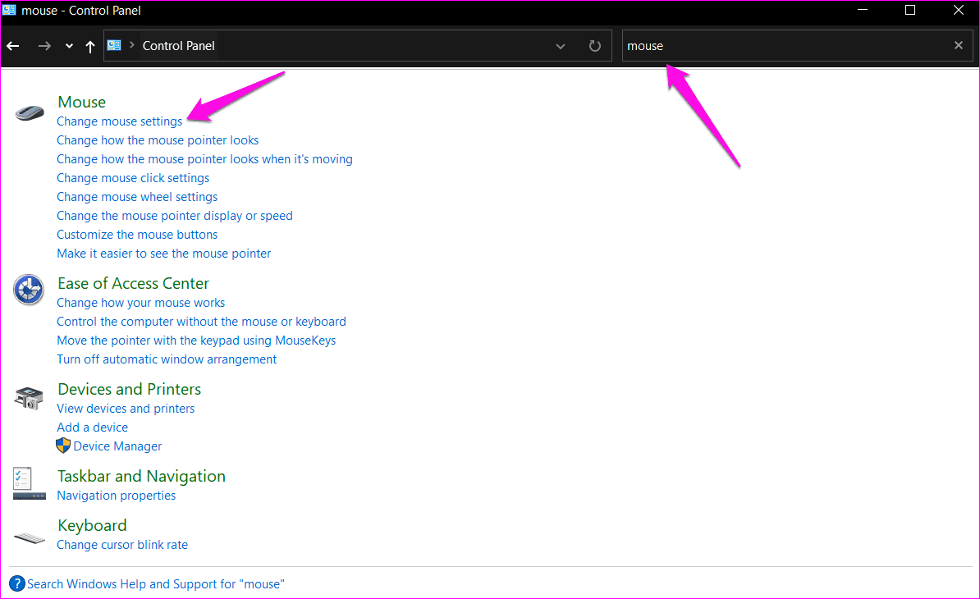Expand the address bar history dropdown
This screenshot has height=599, width=980.
[561, 46]
